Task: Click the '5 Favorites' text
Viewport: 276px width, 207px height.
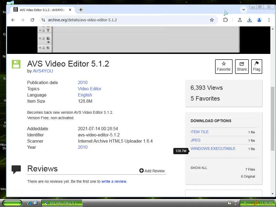Action: (205, 99)
